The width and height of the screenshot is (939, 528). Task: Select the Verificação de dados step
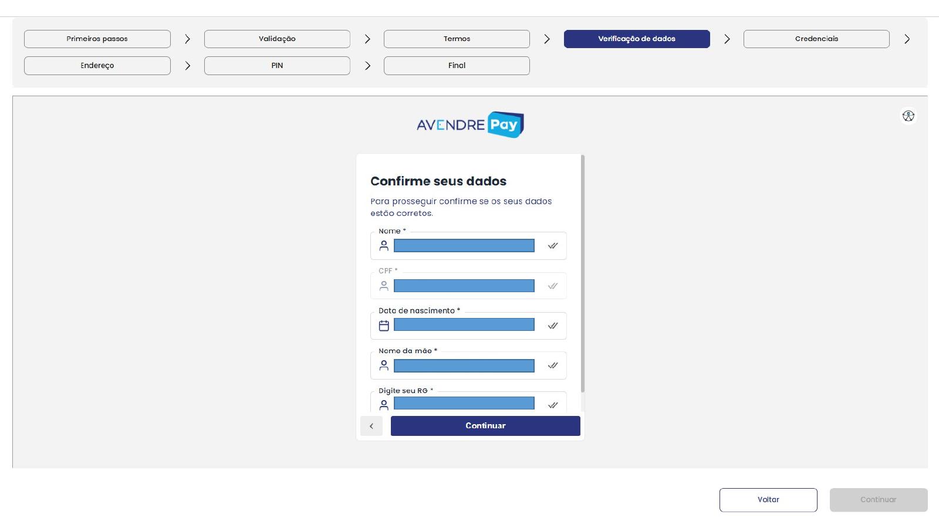click(x=637, y=39)
